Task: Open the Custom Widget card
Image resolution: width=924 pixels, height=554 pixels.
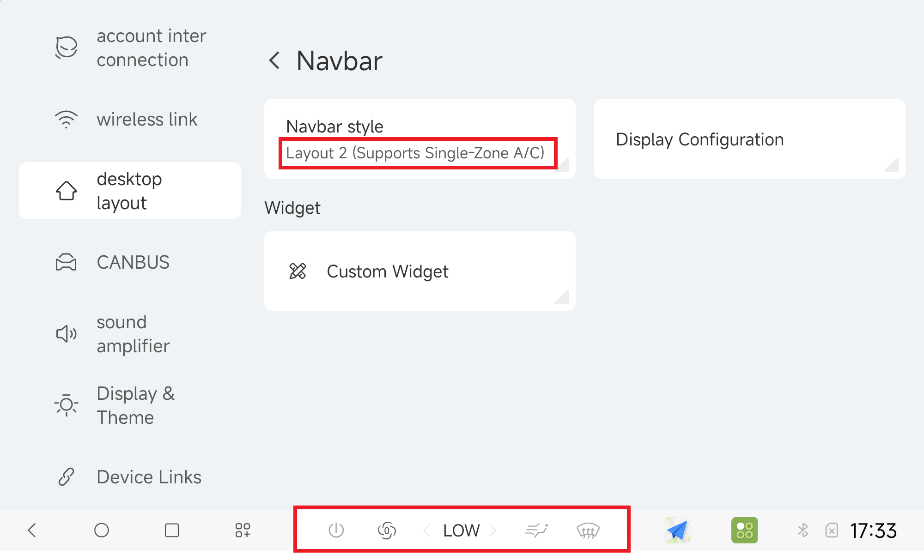Action: point(419,271)
